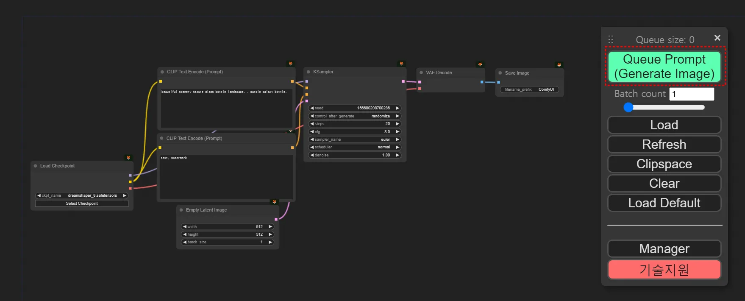Click the Load Default button
Image resolution: width=745 pixels, height=301 pixels.
(x=664, y=203)
